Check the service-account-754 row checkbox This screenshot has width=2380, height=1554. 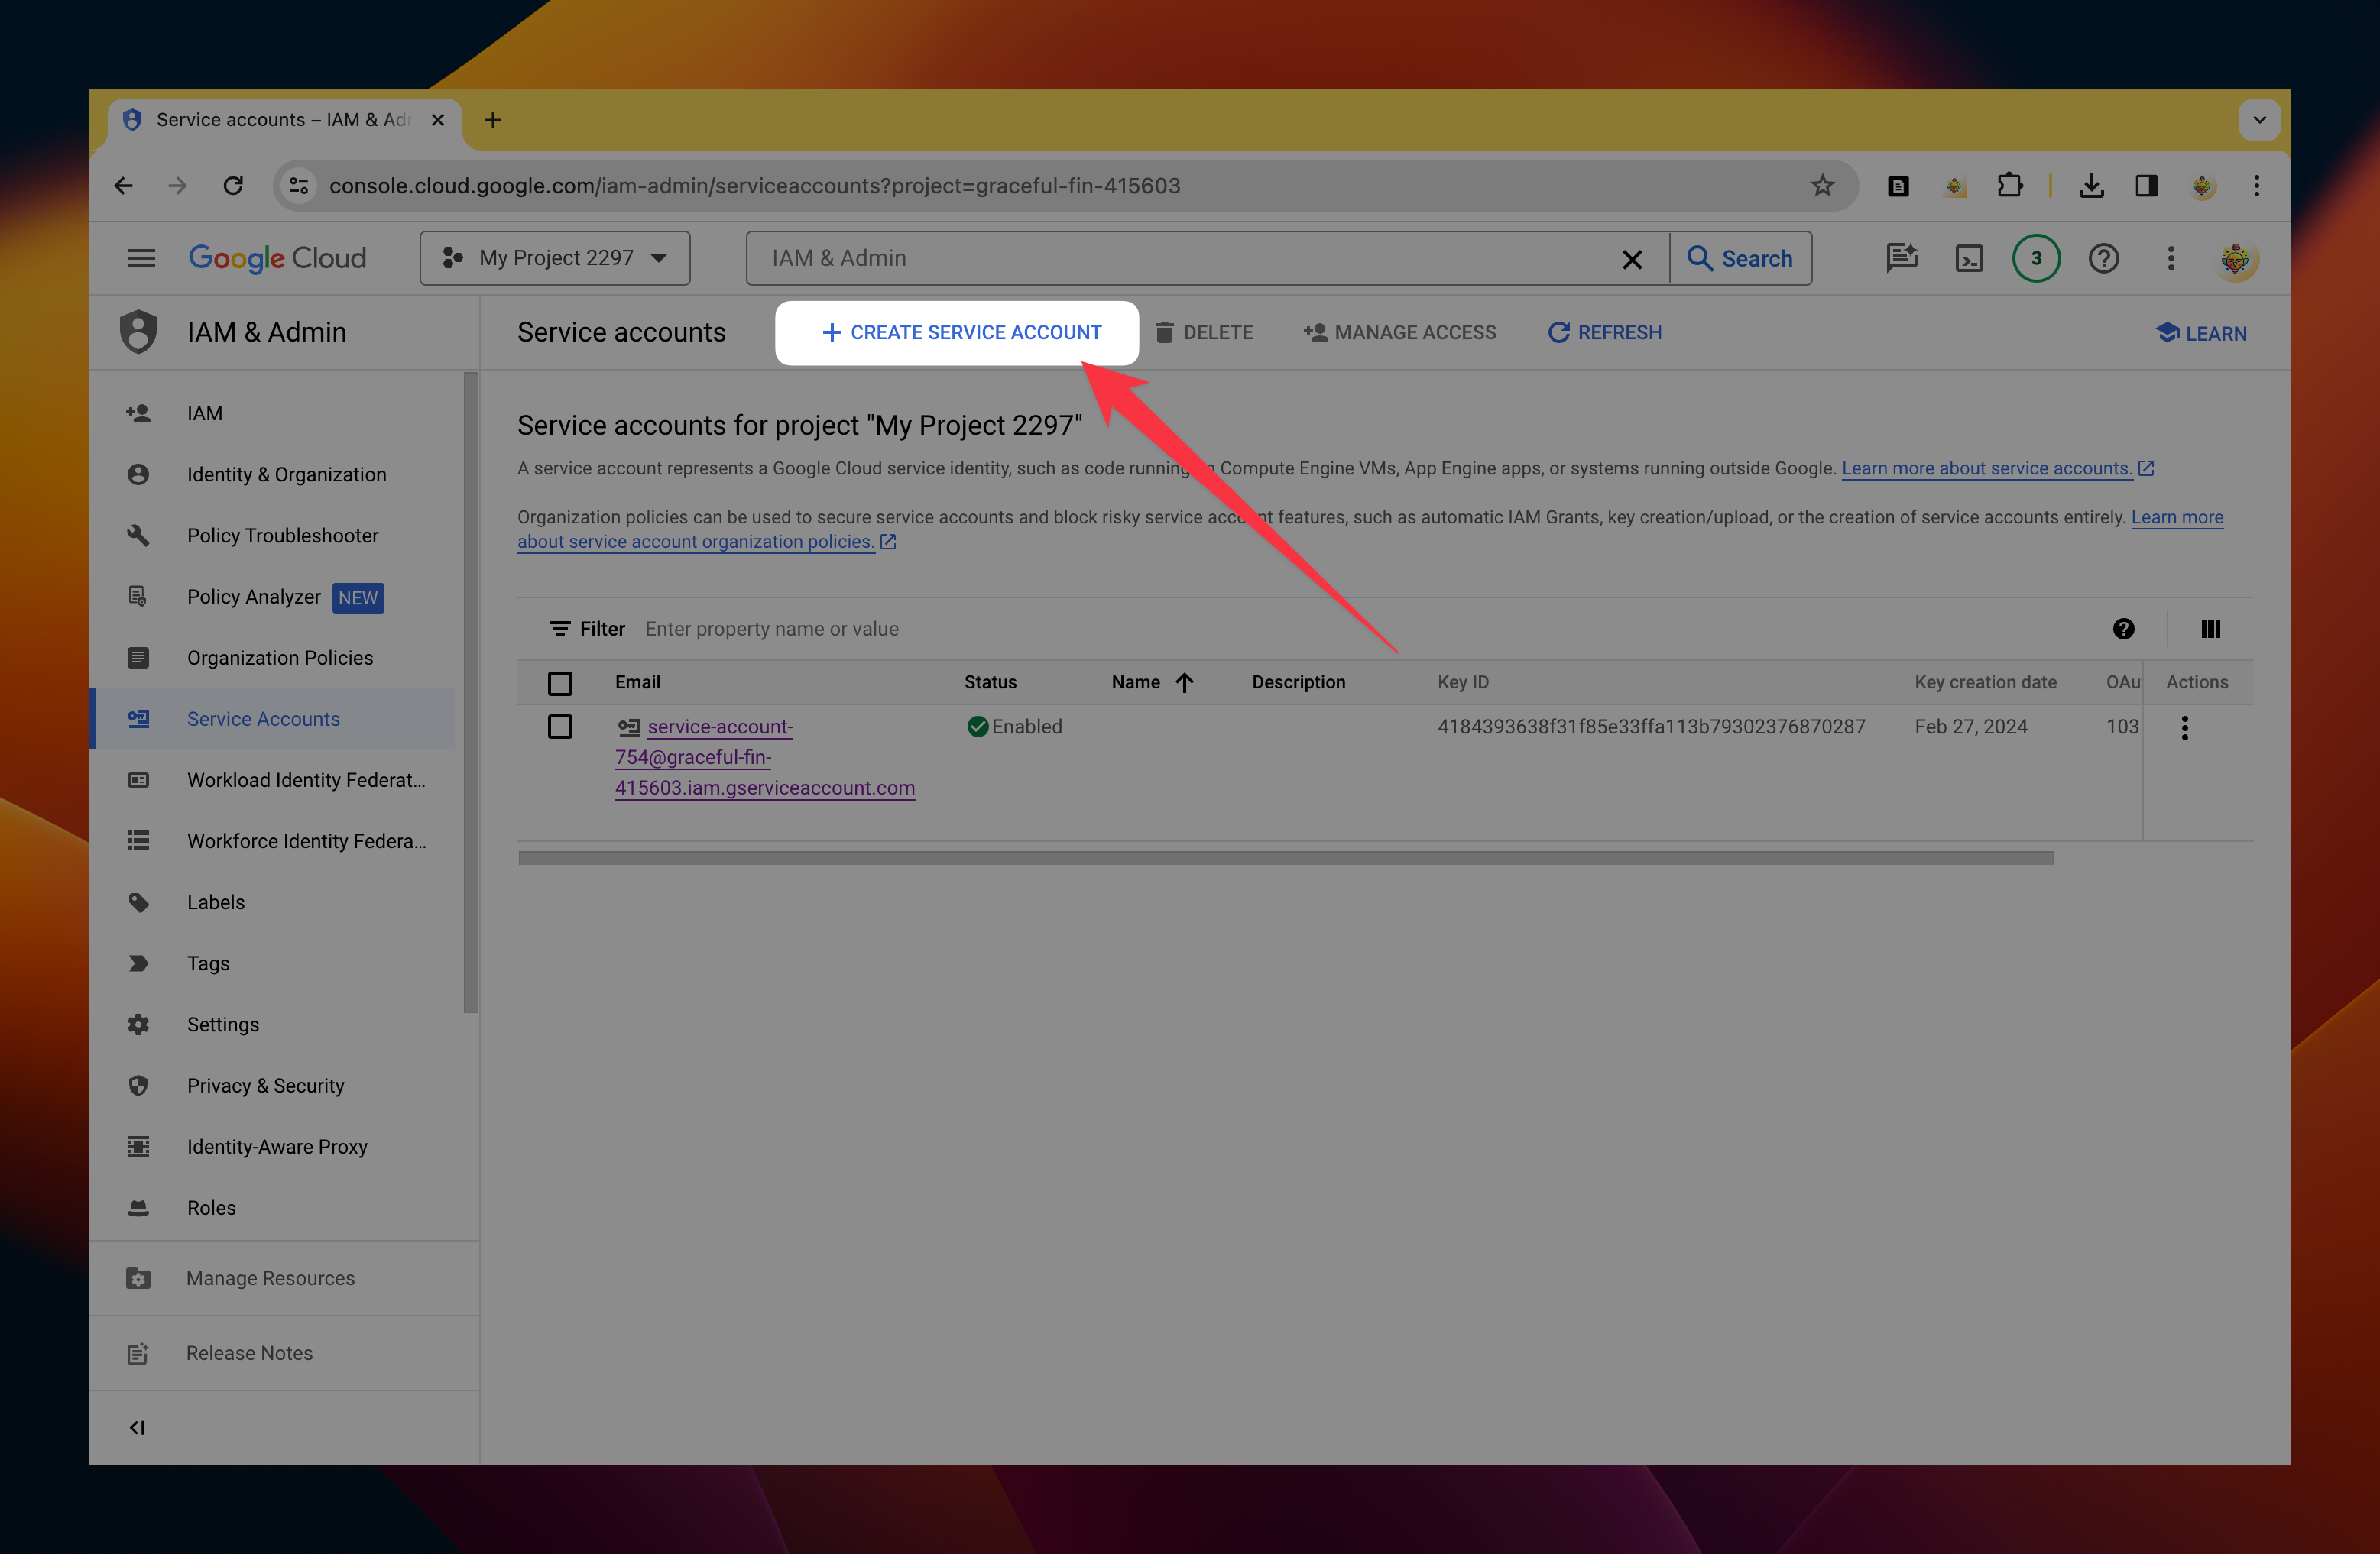pos(560,727)
